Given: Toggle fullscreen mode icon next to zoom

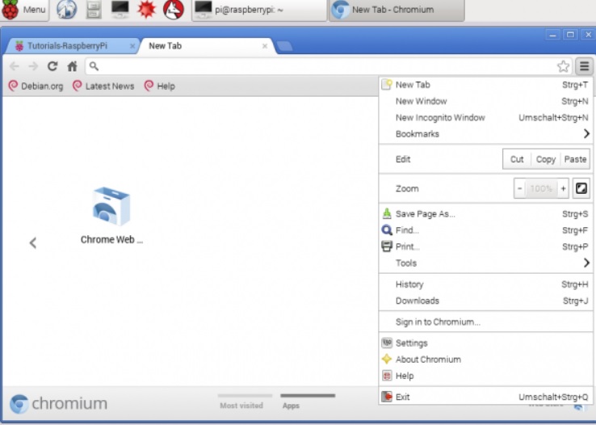Looking at the screenshot, I should point(581,188).
